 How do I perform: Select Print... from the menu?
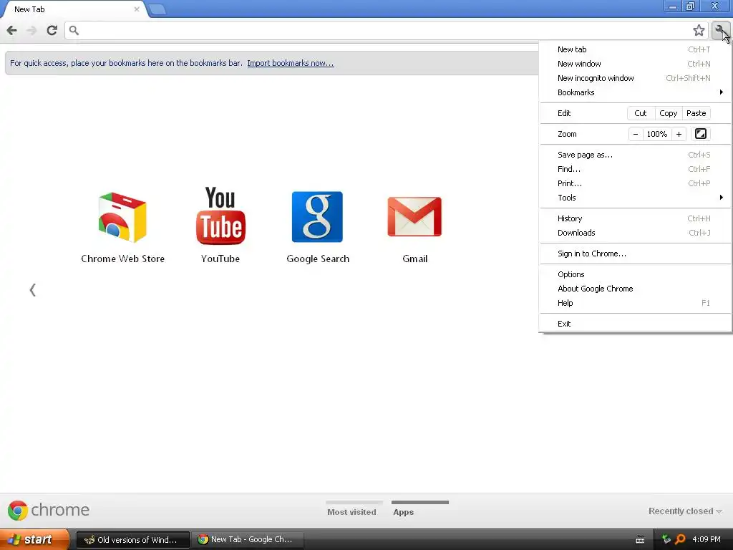(x=636, y=183)
